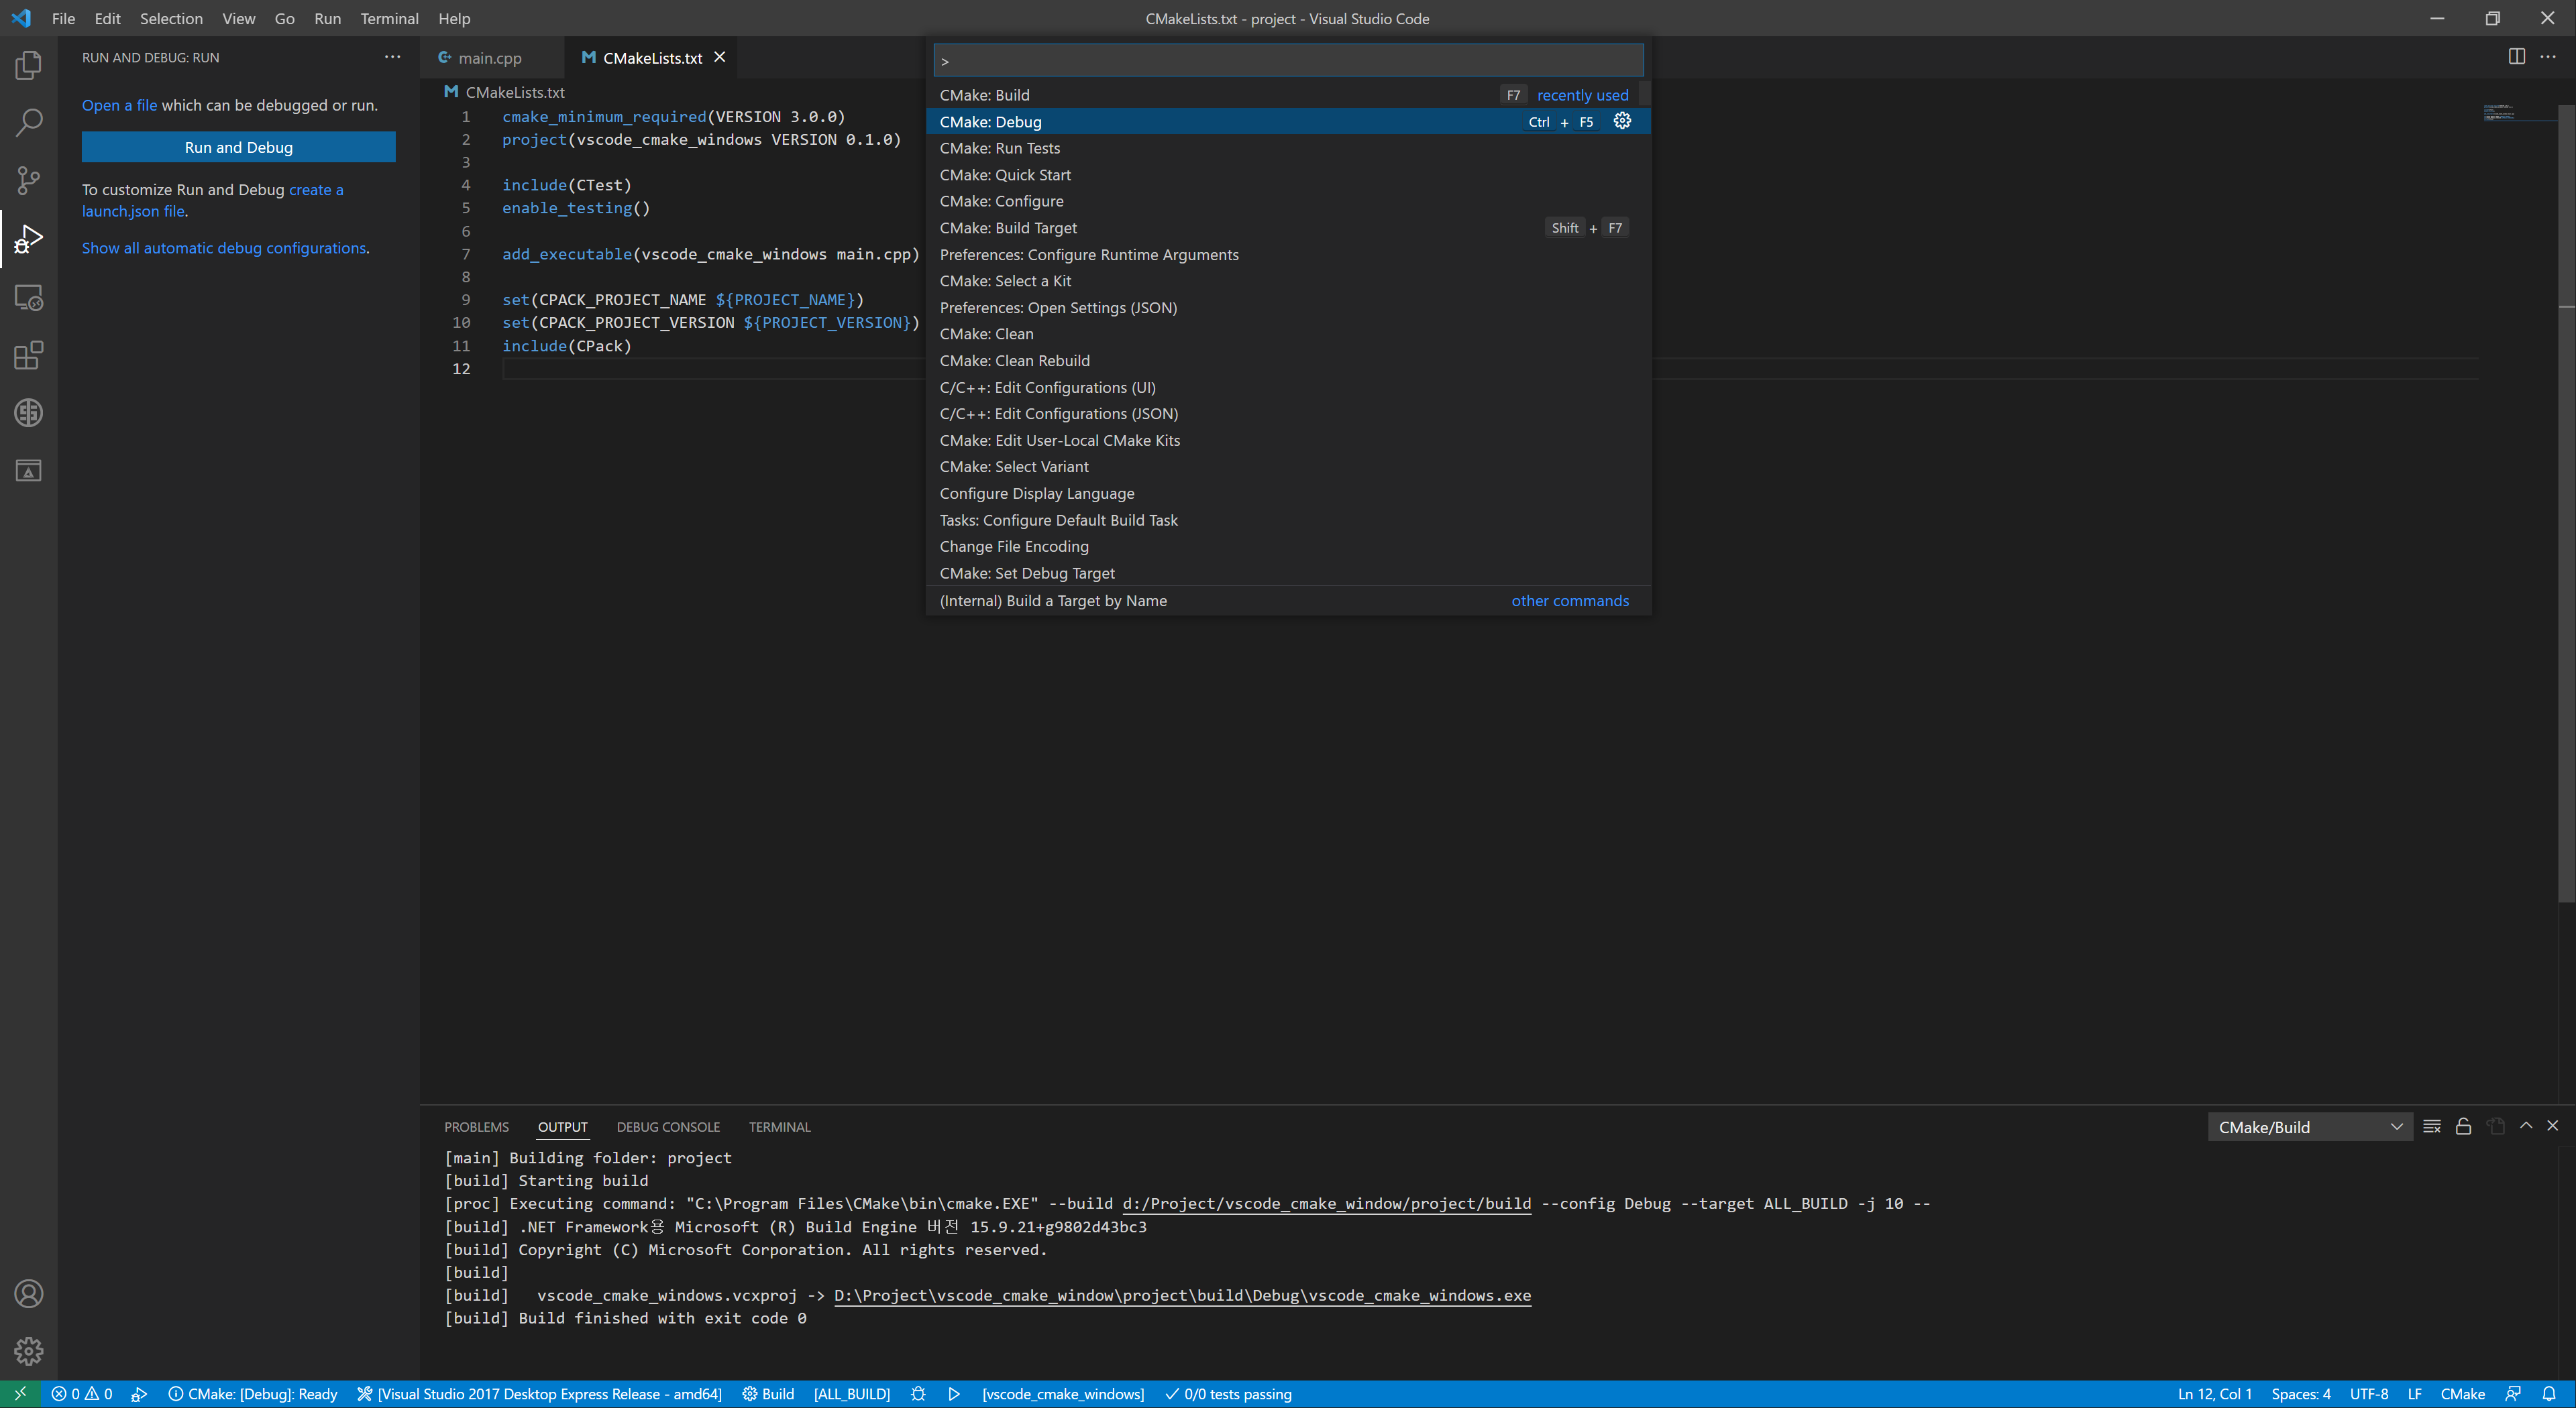Screen dimensions: 2576x1408
Task: Click the Run and Debug button
Action: coord(238,147)
